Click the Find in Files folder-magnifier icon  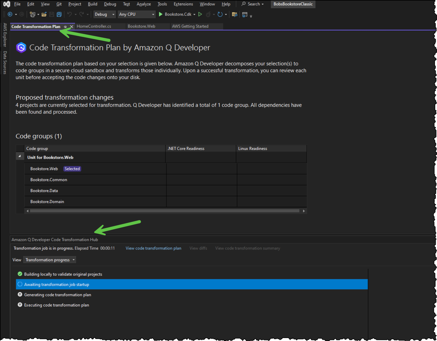pyautogui.click(x=234, y=14)
